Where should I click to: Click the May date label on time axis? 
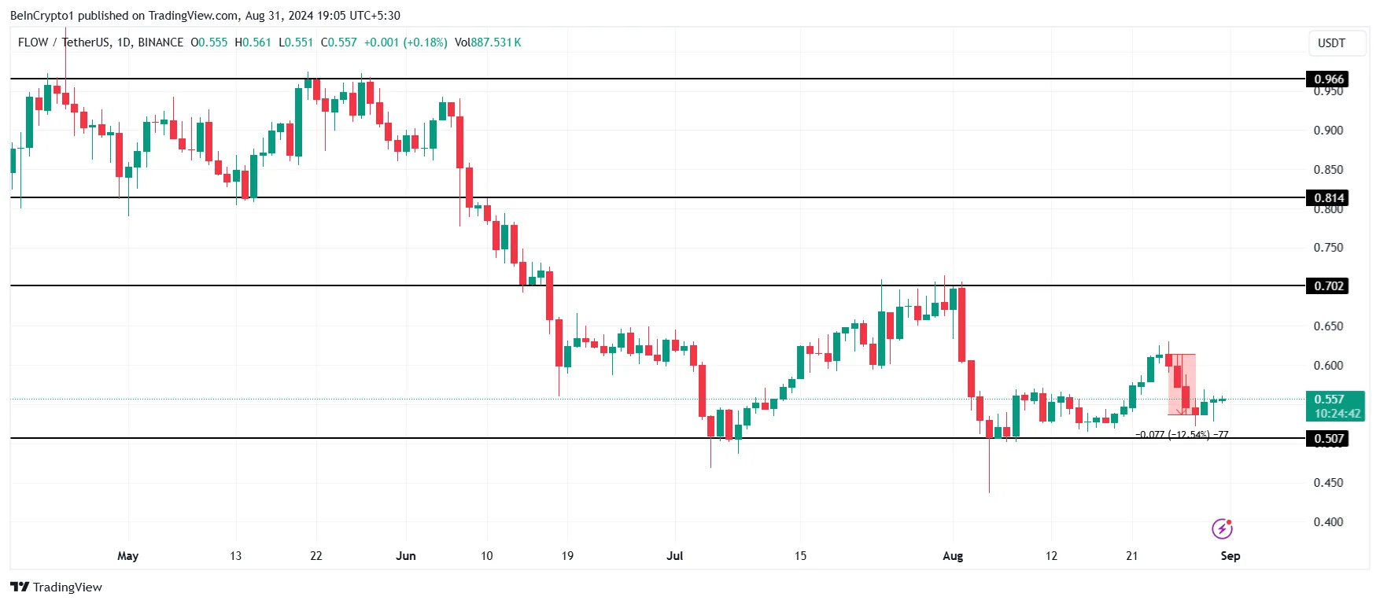click(127, 556)
